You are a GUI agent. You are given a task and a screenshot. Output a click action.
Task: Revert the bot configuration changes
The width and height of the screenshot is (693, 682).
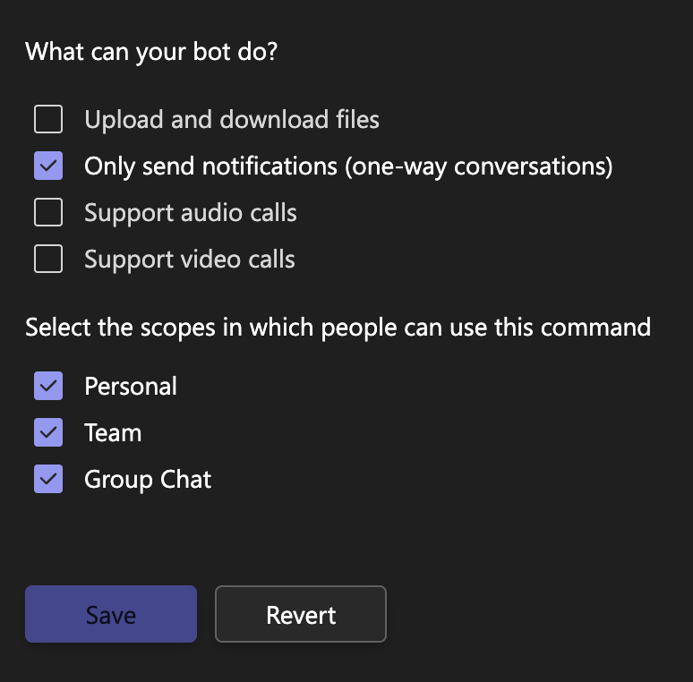tap(301, 614)
